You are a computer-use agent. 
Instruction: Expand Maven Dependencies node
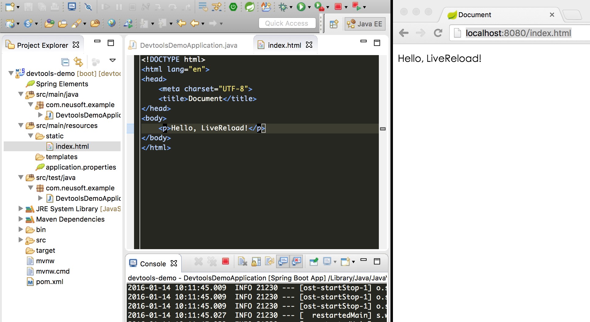(21, 219)
